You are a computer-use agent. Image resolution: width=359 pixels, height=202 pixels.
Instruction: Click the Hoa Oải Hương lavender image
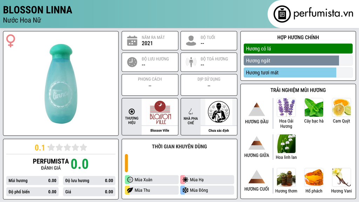(286, 107)
